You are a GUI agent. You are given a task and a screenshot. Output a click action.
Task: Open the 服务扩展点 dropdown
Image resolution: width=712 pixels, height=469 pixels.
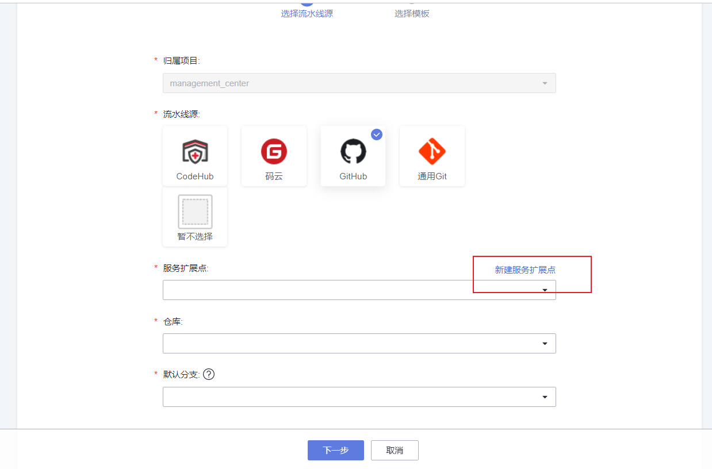[359, 290]
